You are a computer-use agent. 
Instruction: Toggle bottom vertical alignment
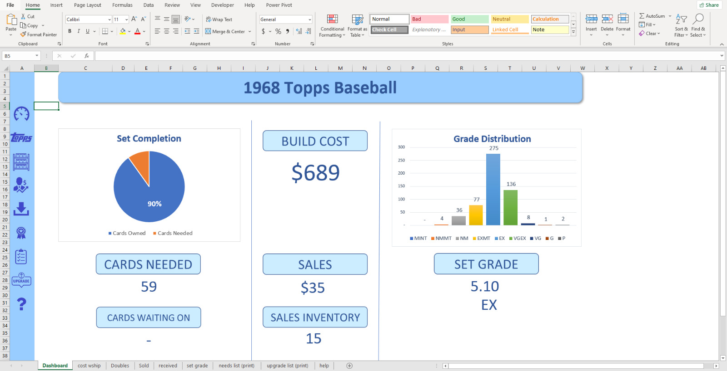click(175, 19)
